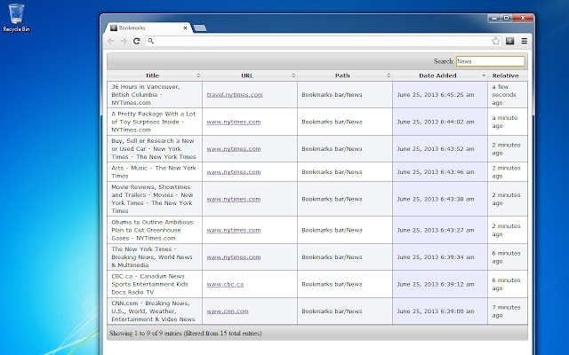This screenshot has height=355, width=569.
Task: Sort the table by Title column
Action: [x=153, y=75]
